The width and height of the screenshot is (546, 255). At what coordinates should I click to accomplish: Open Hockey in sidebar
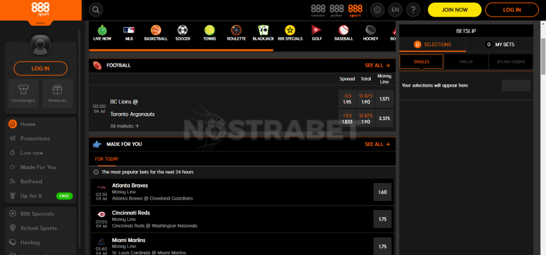click(x=40, y=242)
